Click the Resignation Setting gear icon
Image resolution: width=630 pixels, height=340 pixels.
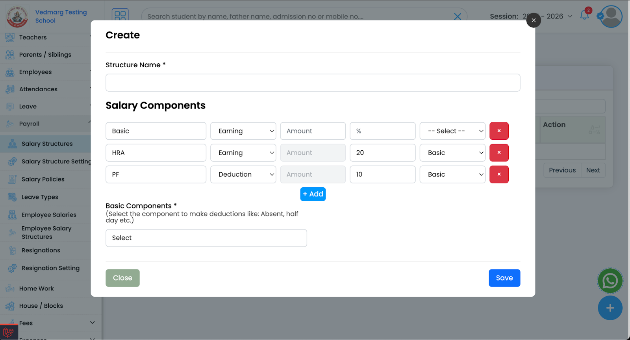pos(12,268)
